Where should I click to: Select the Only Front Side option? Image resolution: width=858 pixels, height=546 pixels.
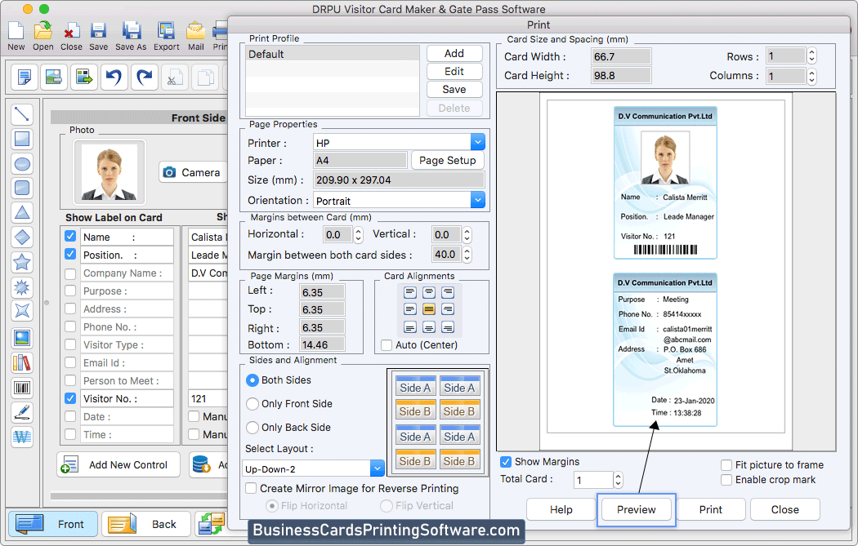tap(252, 404)
